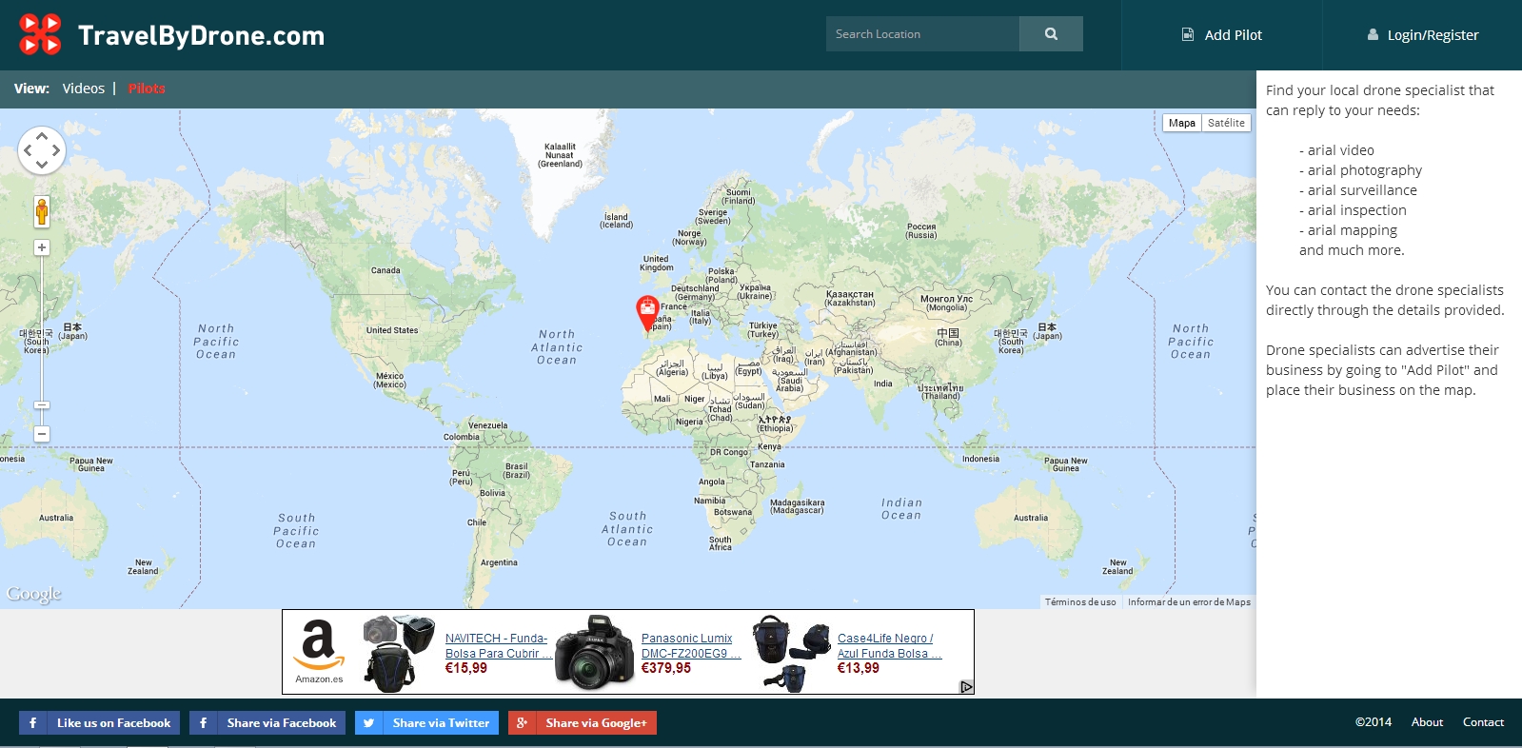
Task: Open the Contact link in the footer
Action: pos(1483,722)
